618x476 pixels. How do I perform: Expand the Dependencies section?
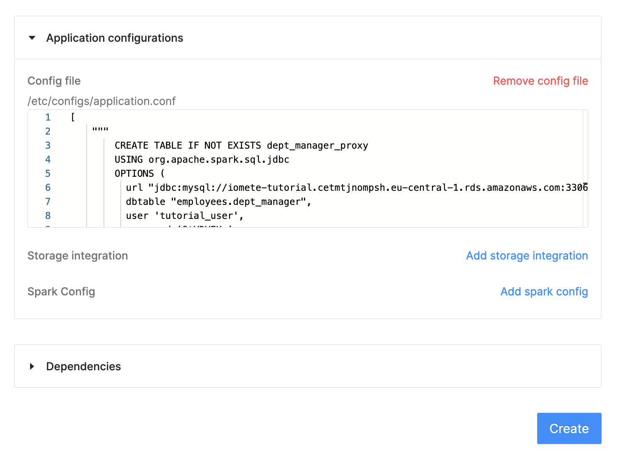32,366
